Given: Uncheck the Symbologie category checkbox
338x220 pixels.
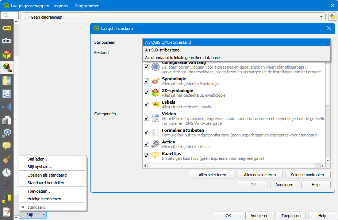Looking at the screenshot, I should pos(146,81).
